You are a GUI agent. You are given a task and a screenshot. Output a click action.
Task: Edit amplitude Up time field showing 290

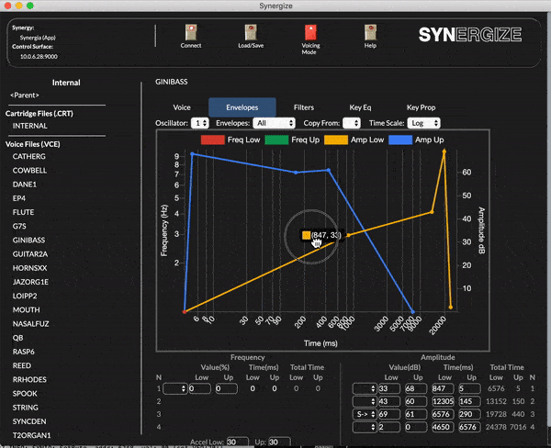click(x=469, y=414)
